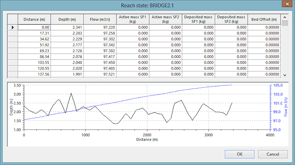Click the 3.50 depth axis tick label
Screen dimensions: 295x165
(17, 86)
